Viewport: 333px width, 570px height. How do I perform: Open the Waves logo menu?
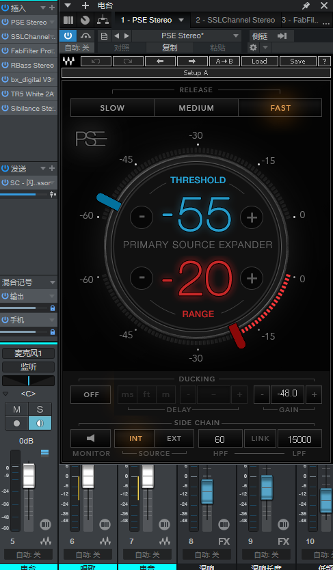pos(68,61)
